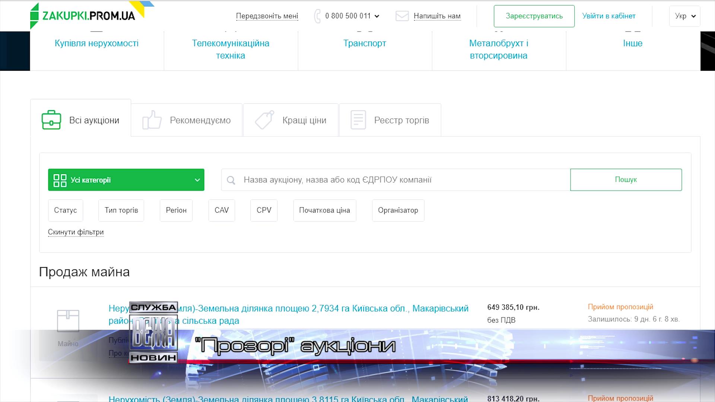Open the Укр language selector
The width and height of the screenshot is (715, 402).
pyautogui.click(x=684, y=16)
